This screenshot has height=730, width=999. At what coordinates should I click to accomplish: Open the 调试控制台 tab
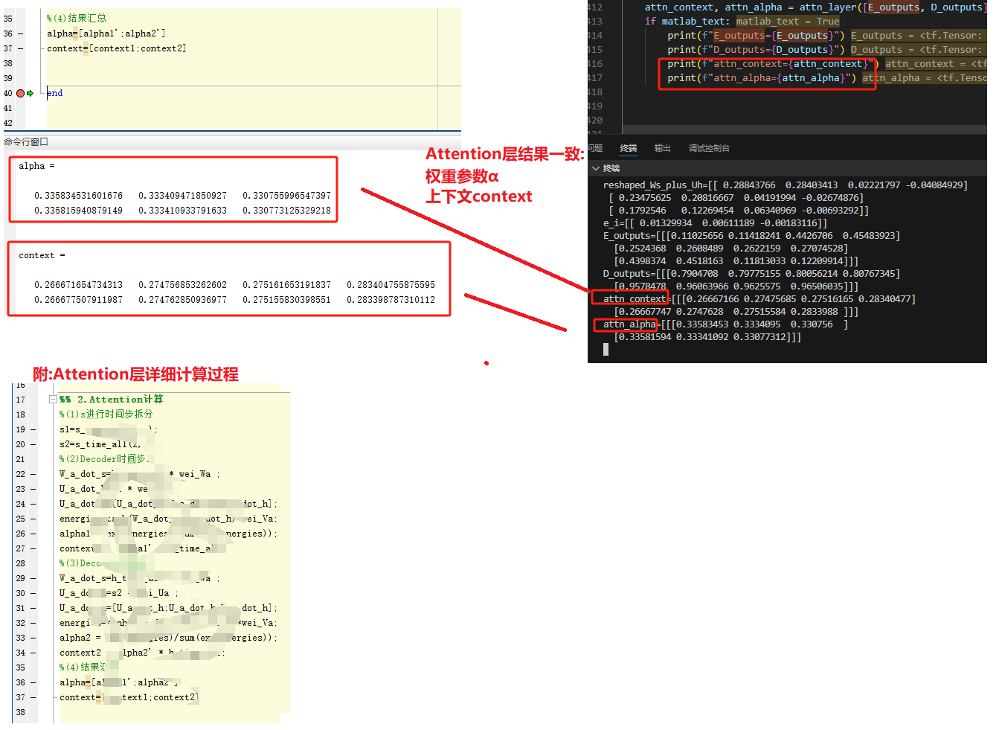click(707, 147)
